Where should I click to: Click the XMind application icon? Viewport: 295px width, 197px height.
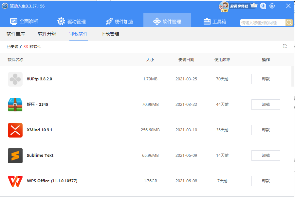tap(15, 130)
